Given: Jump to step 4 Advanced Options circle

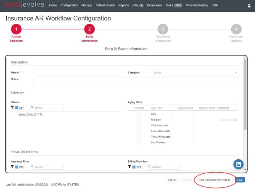Looking at the screenshot, I should [236, 29].
